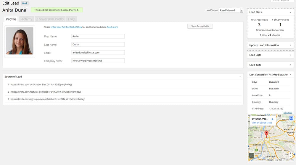
Task: Click into the Email input field
Action: coord(98,53)
